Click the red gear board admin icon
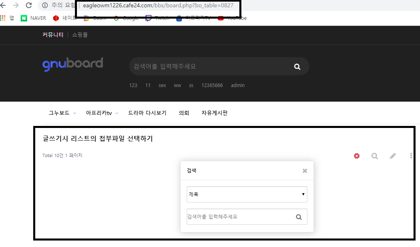This screenshot has width=420, height=247. coord(356,156)
